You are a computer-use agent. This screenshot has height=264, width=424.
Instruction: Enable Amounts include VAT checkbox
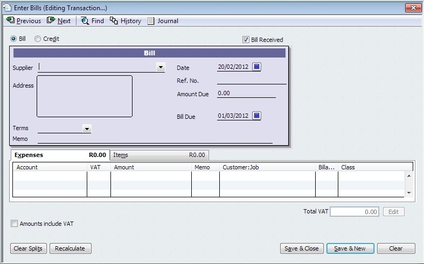[15, 223]
